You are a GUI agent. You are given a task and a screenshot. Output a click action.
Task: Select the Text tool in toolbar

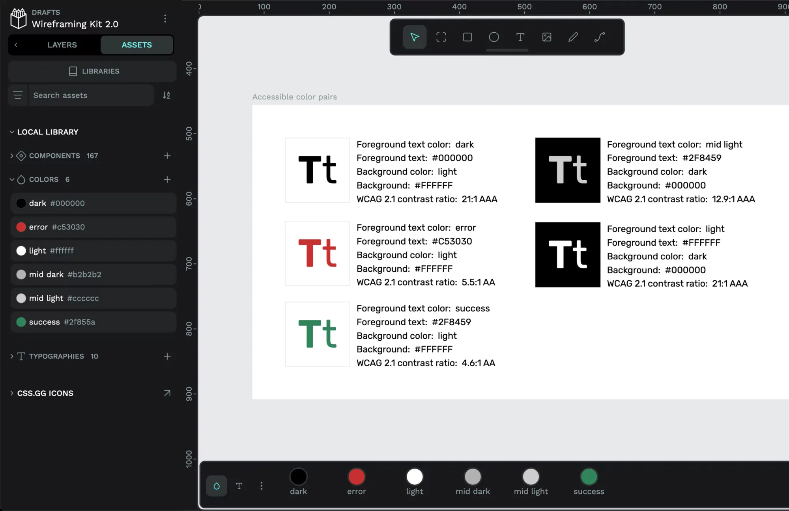tap(520, 37)
